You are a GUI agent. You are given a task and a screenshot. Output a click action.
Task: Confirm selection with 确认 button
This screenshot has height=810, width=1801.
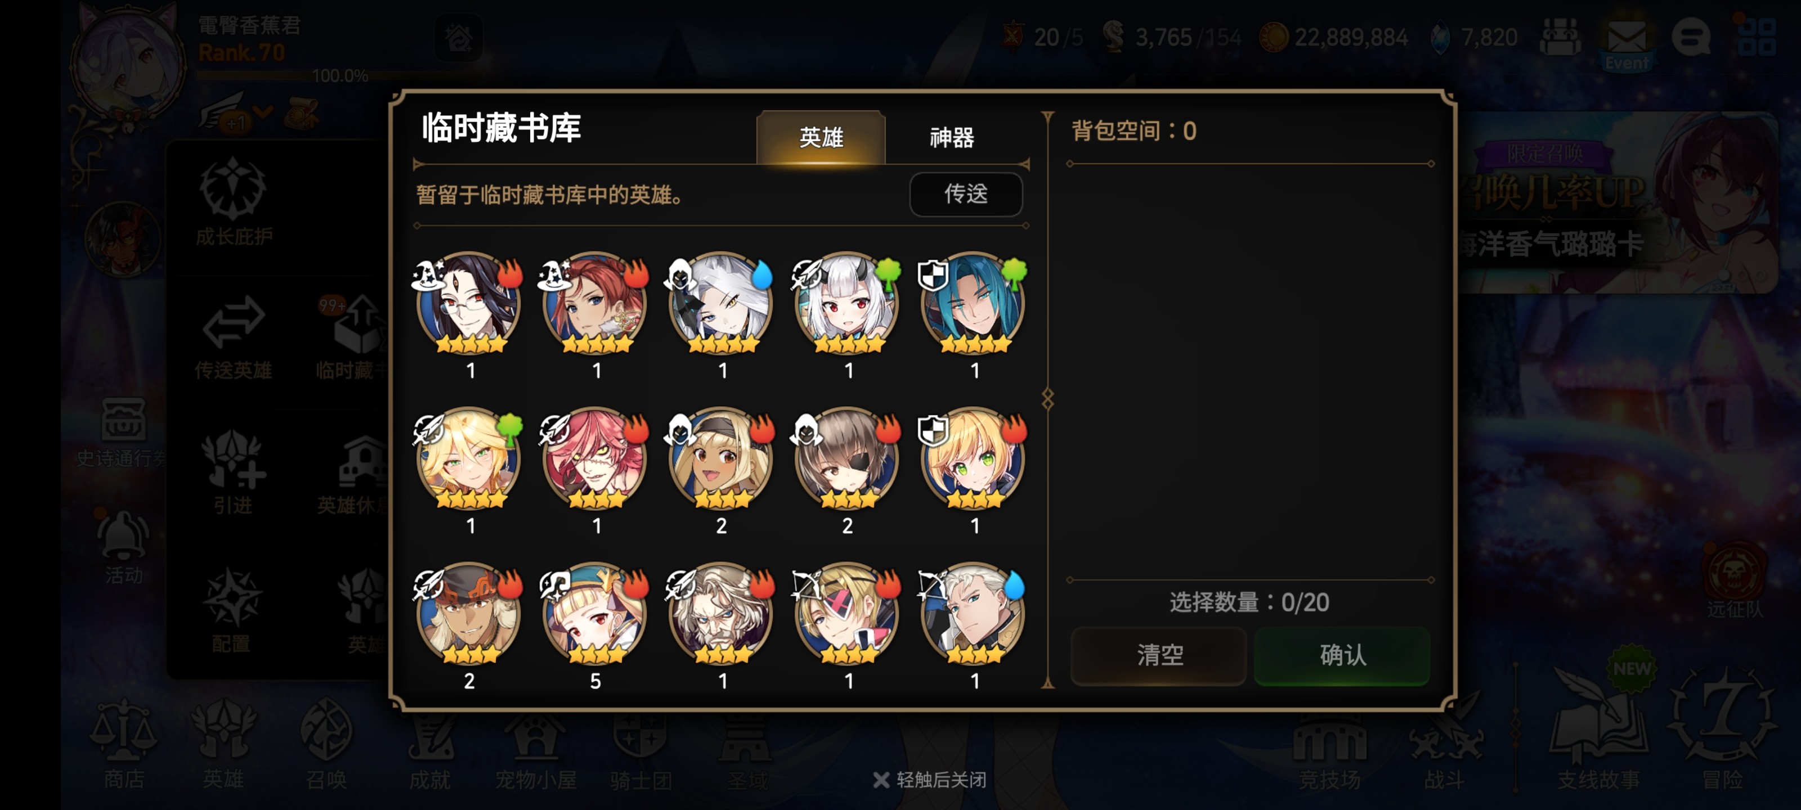click(1342, 655)
